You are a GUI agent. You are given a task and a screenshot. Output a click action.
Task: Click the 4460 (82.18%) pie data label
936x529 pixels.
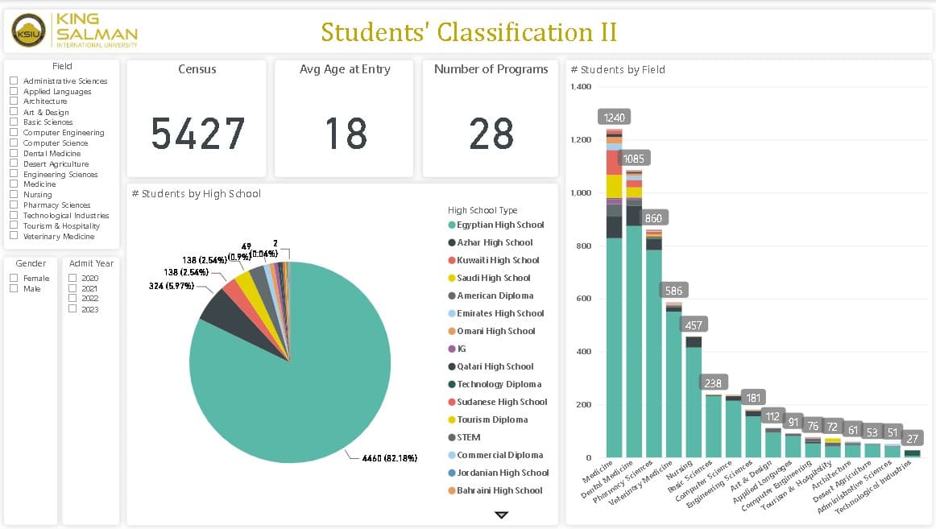(390, 458)
